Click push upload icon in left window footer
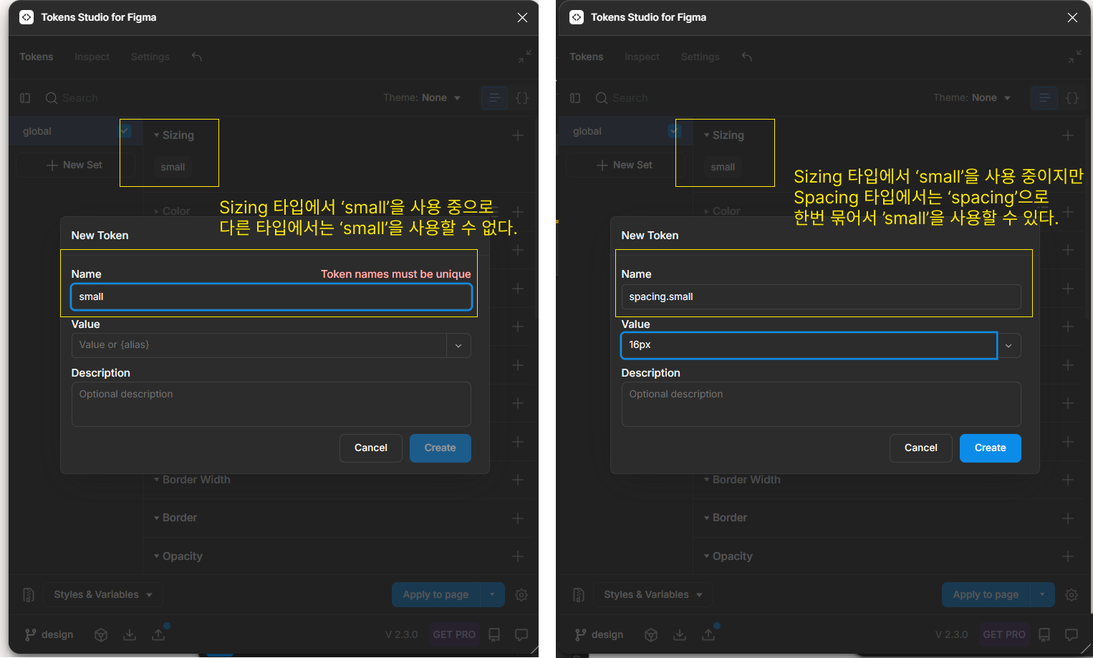This screenshot has width=1093, height=658. [x=158, y=635]
